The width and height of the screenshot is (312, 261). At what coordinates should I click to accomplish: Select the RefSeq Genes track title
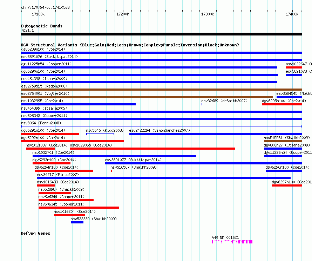coord(35,233)
